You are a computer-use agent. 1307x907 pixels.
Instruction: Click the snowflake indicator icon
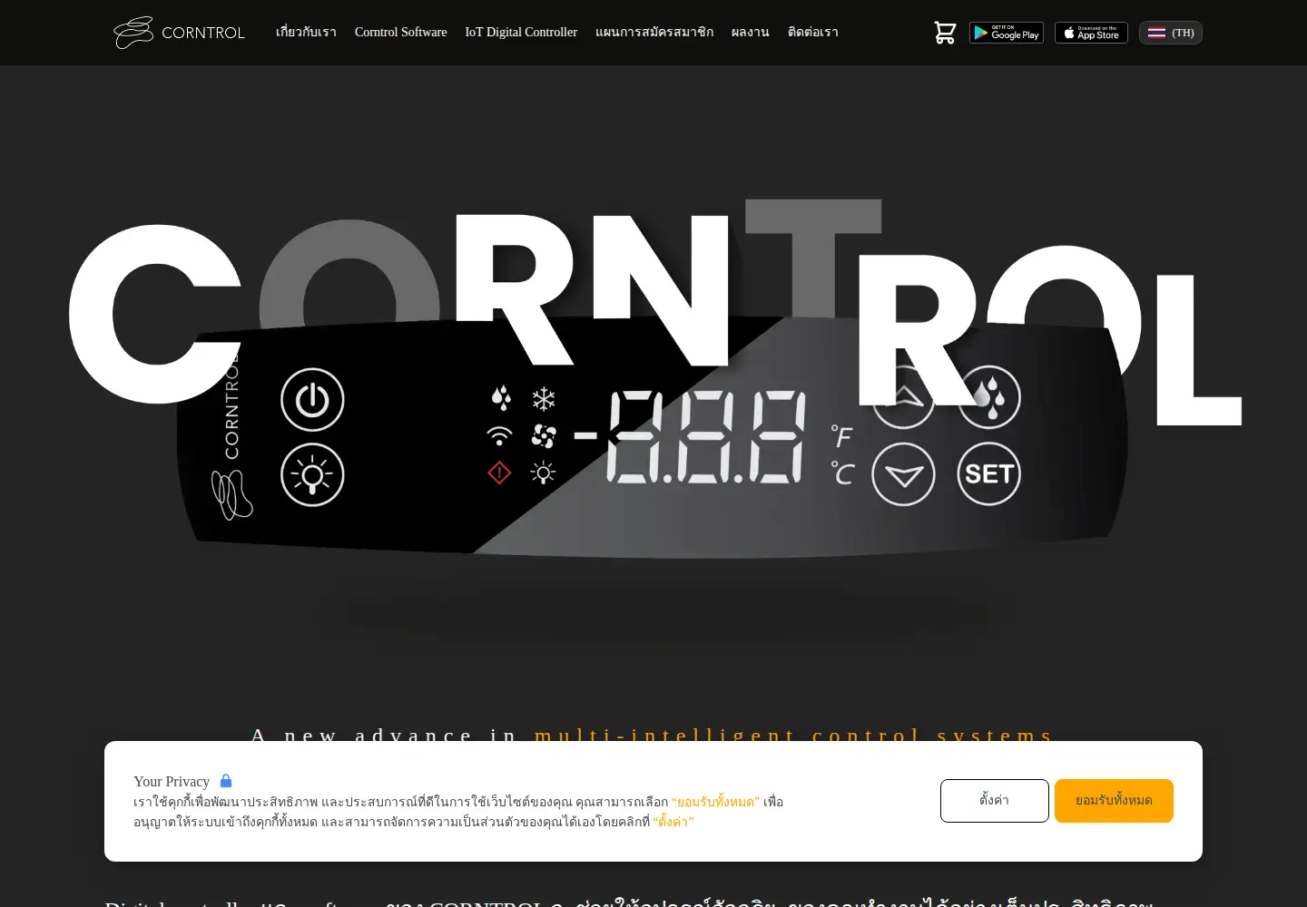click(544, 399)
